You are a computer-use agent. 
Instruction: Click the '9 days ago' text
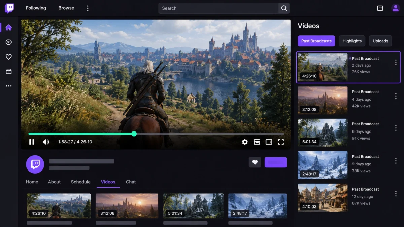(x=362, y=164)
